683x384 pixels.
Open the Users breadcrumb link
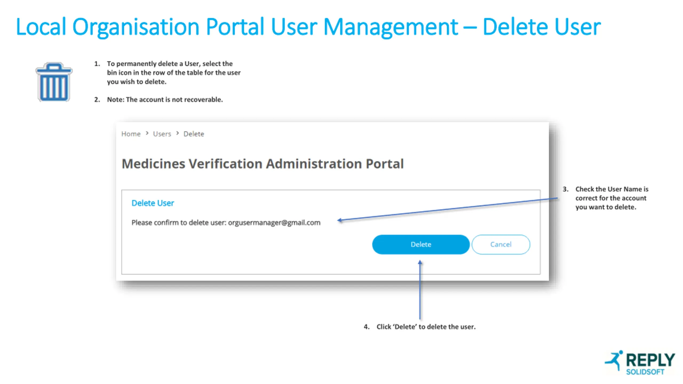click(x=162, y=134)
